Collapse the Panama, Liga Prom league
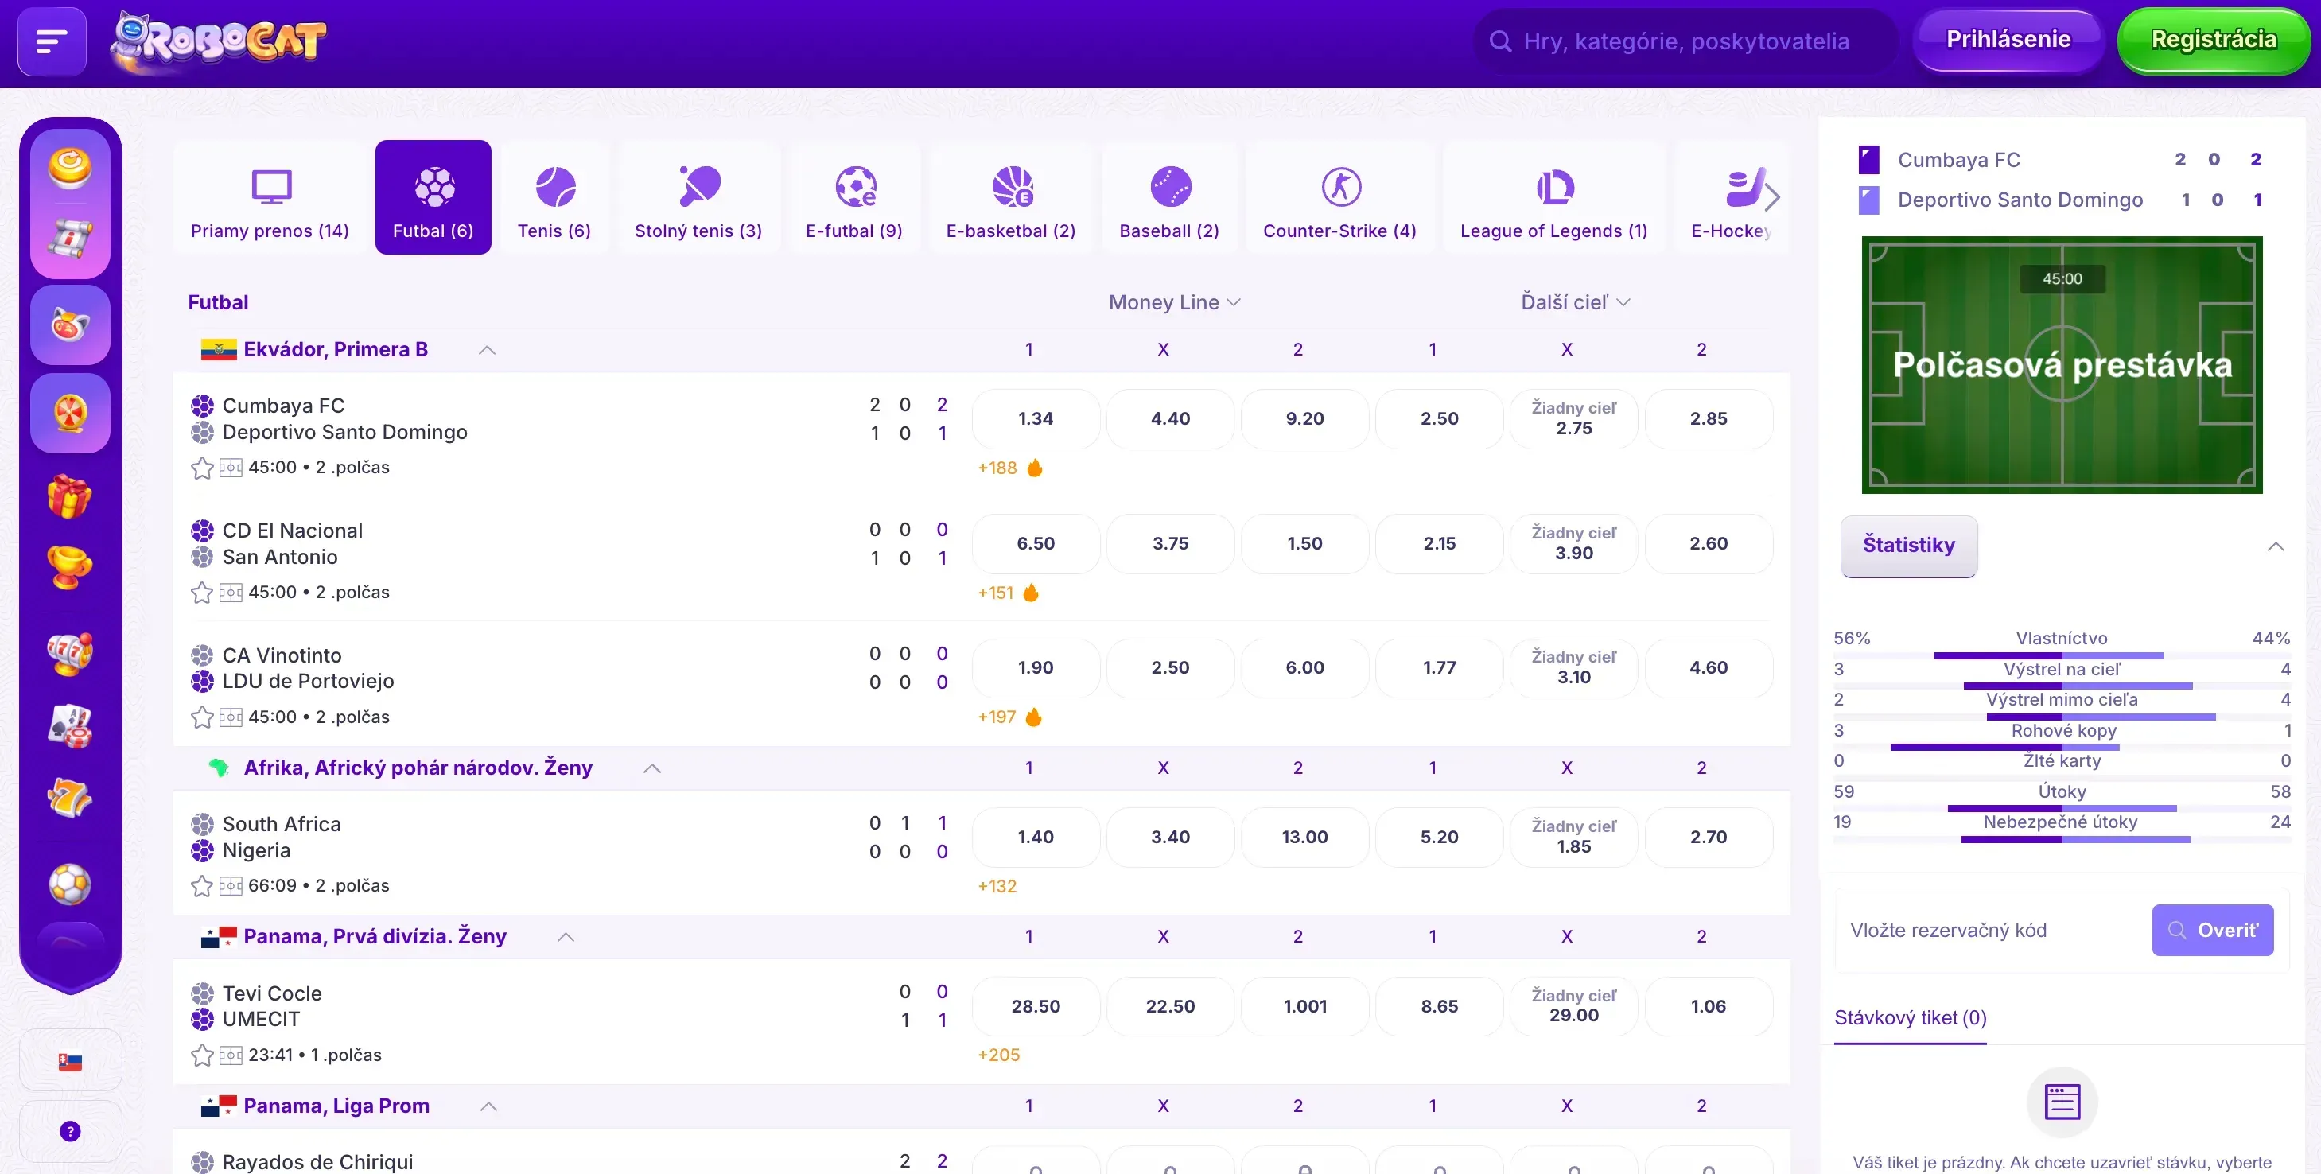 (488, 1106)
